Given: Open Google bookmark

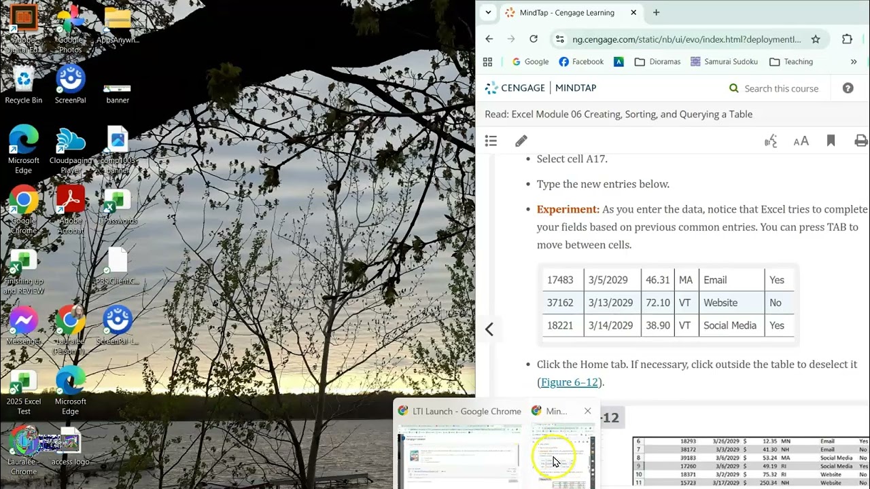Looking at the screenshot, I should click(530, 62).
